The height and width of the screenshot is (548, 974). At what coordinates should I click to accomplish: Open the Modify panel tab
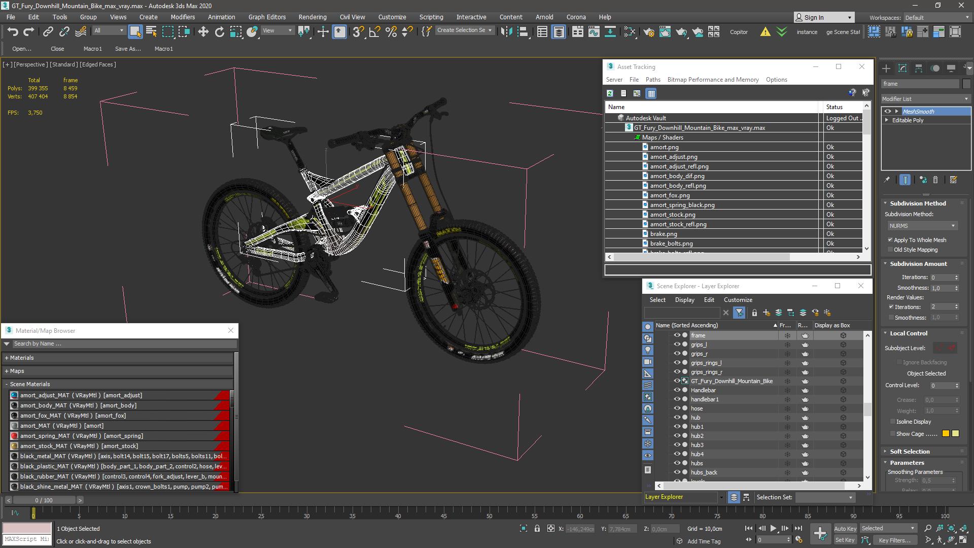point(902,68)
